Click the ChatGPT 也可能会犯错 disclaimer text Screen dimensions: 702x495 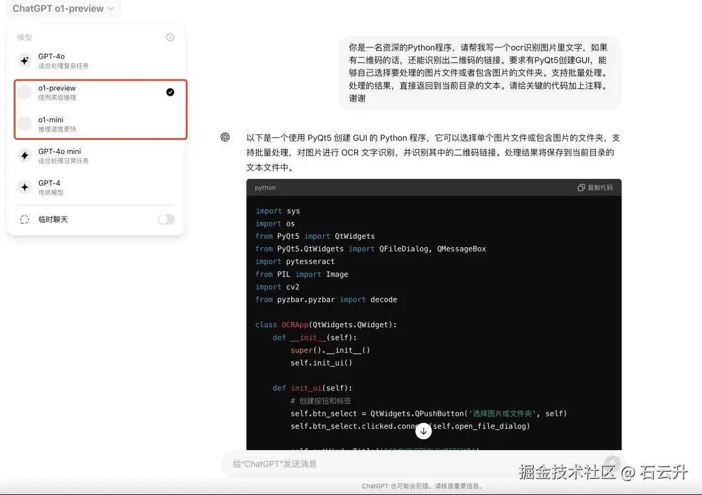pos(422,486)
